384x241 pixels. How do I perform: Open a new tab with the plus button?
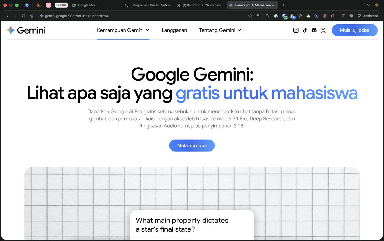coord(284,5)
